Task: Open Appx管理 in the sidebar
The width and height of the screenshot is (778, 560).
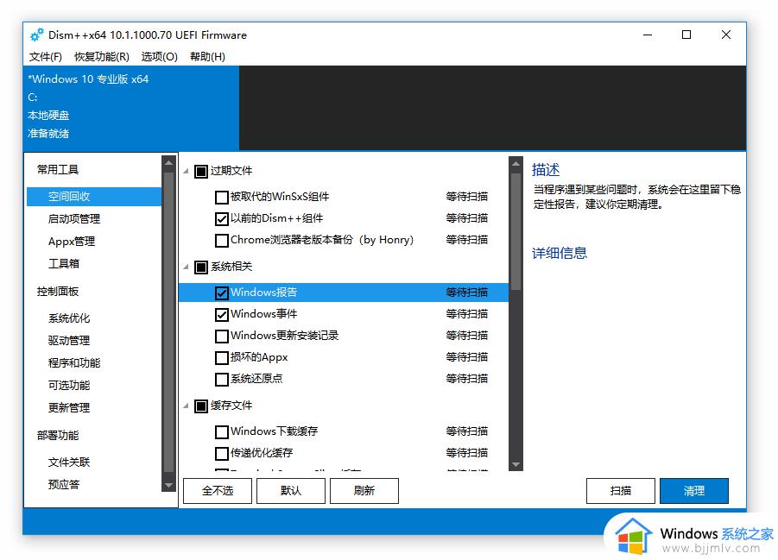Action: click(72, 242)
